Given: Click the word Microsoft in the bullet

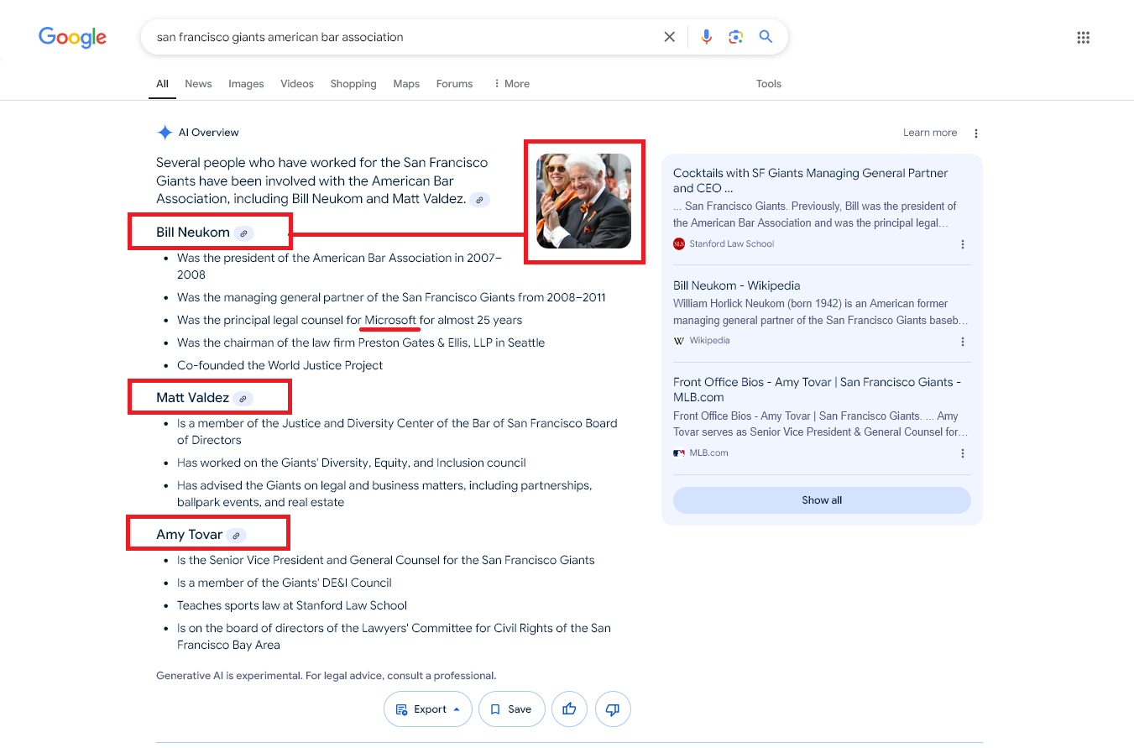Looking at the screenshot, I should pyautogui.click(x=390, y=320).
